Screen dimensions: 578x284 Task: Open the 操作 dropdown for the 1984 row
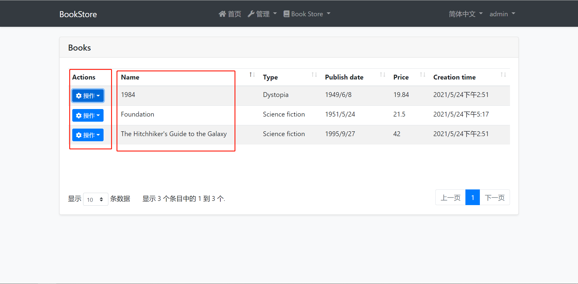[x=88, y=96]
